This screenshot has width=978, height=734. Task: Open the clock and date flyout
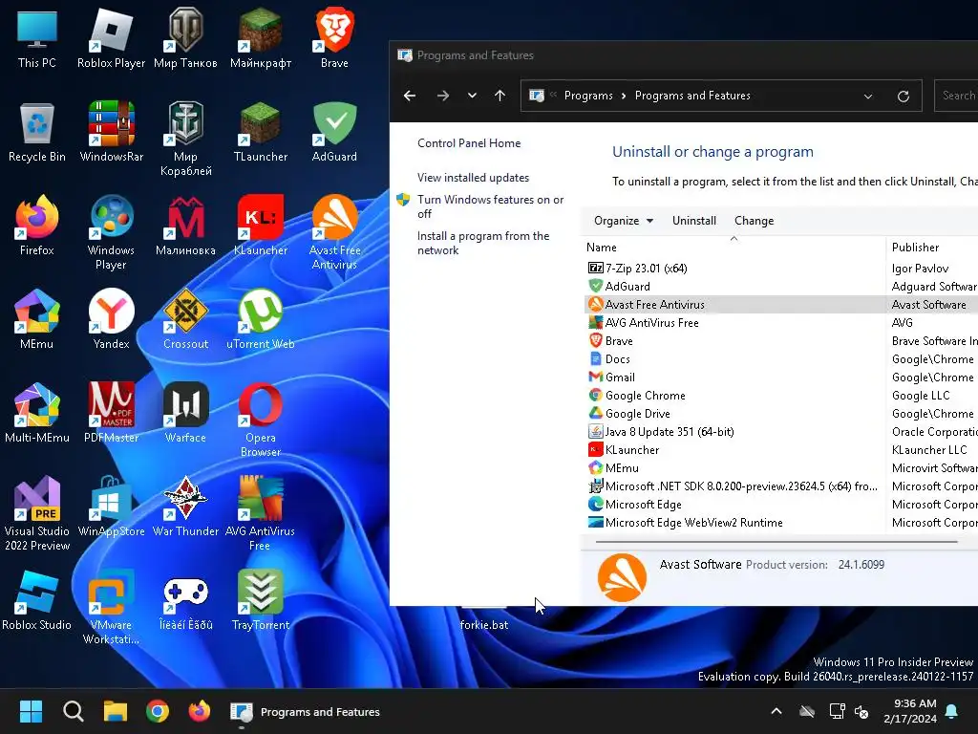pos(910,711)
